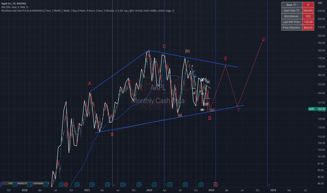Open the January 2022 earnings 'E' marker
Image resolution: width=327 pixels, height=193 pixels.
(x=154, y=185)
